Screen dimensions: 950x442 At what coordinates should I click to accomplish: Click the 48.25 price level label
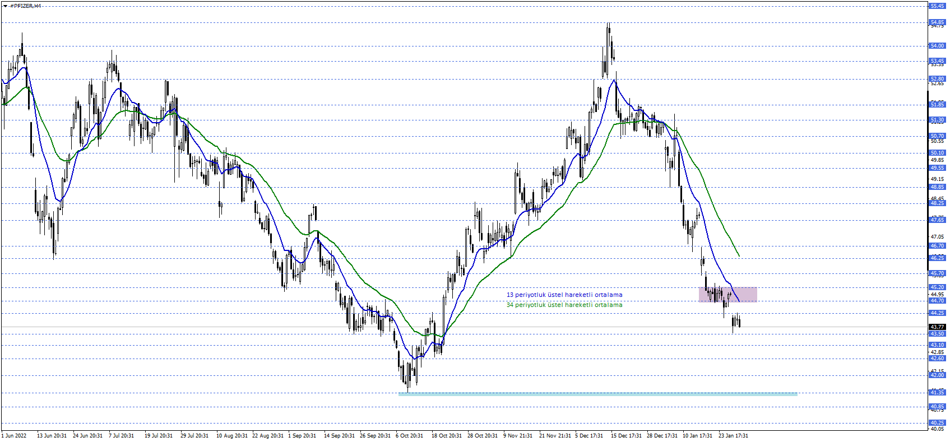(937, 203)
